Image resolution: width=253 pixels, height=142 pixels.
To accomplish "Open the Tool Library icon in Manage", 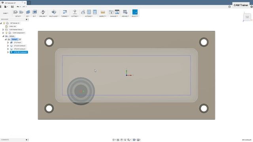I will [111, 12].
